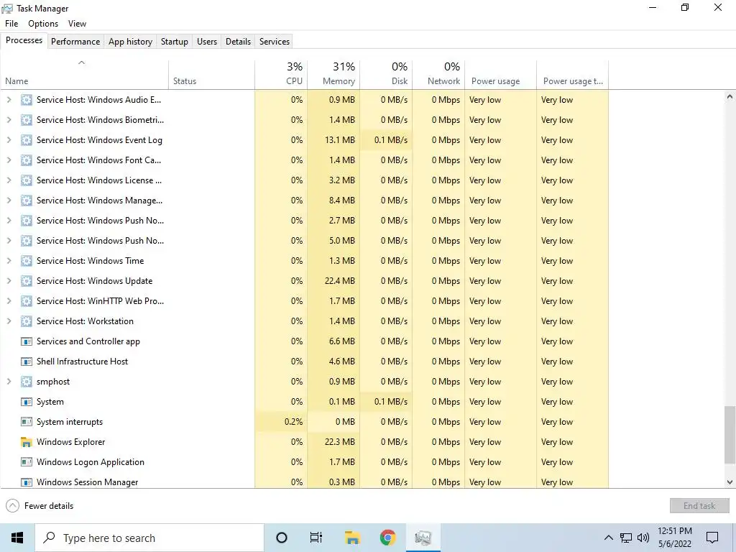736x552 pixels.
Task: Expand Service Host: Workstation group
Action: pyautogui.click(x=9, y=321)
